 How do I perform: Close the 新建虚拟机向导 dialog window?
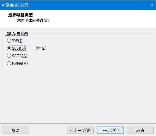click(x=152, y=5)
